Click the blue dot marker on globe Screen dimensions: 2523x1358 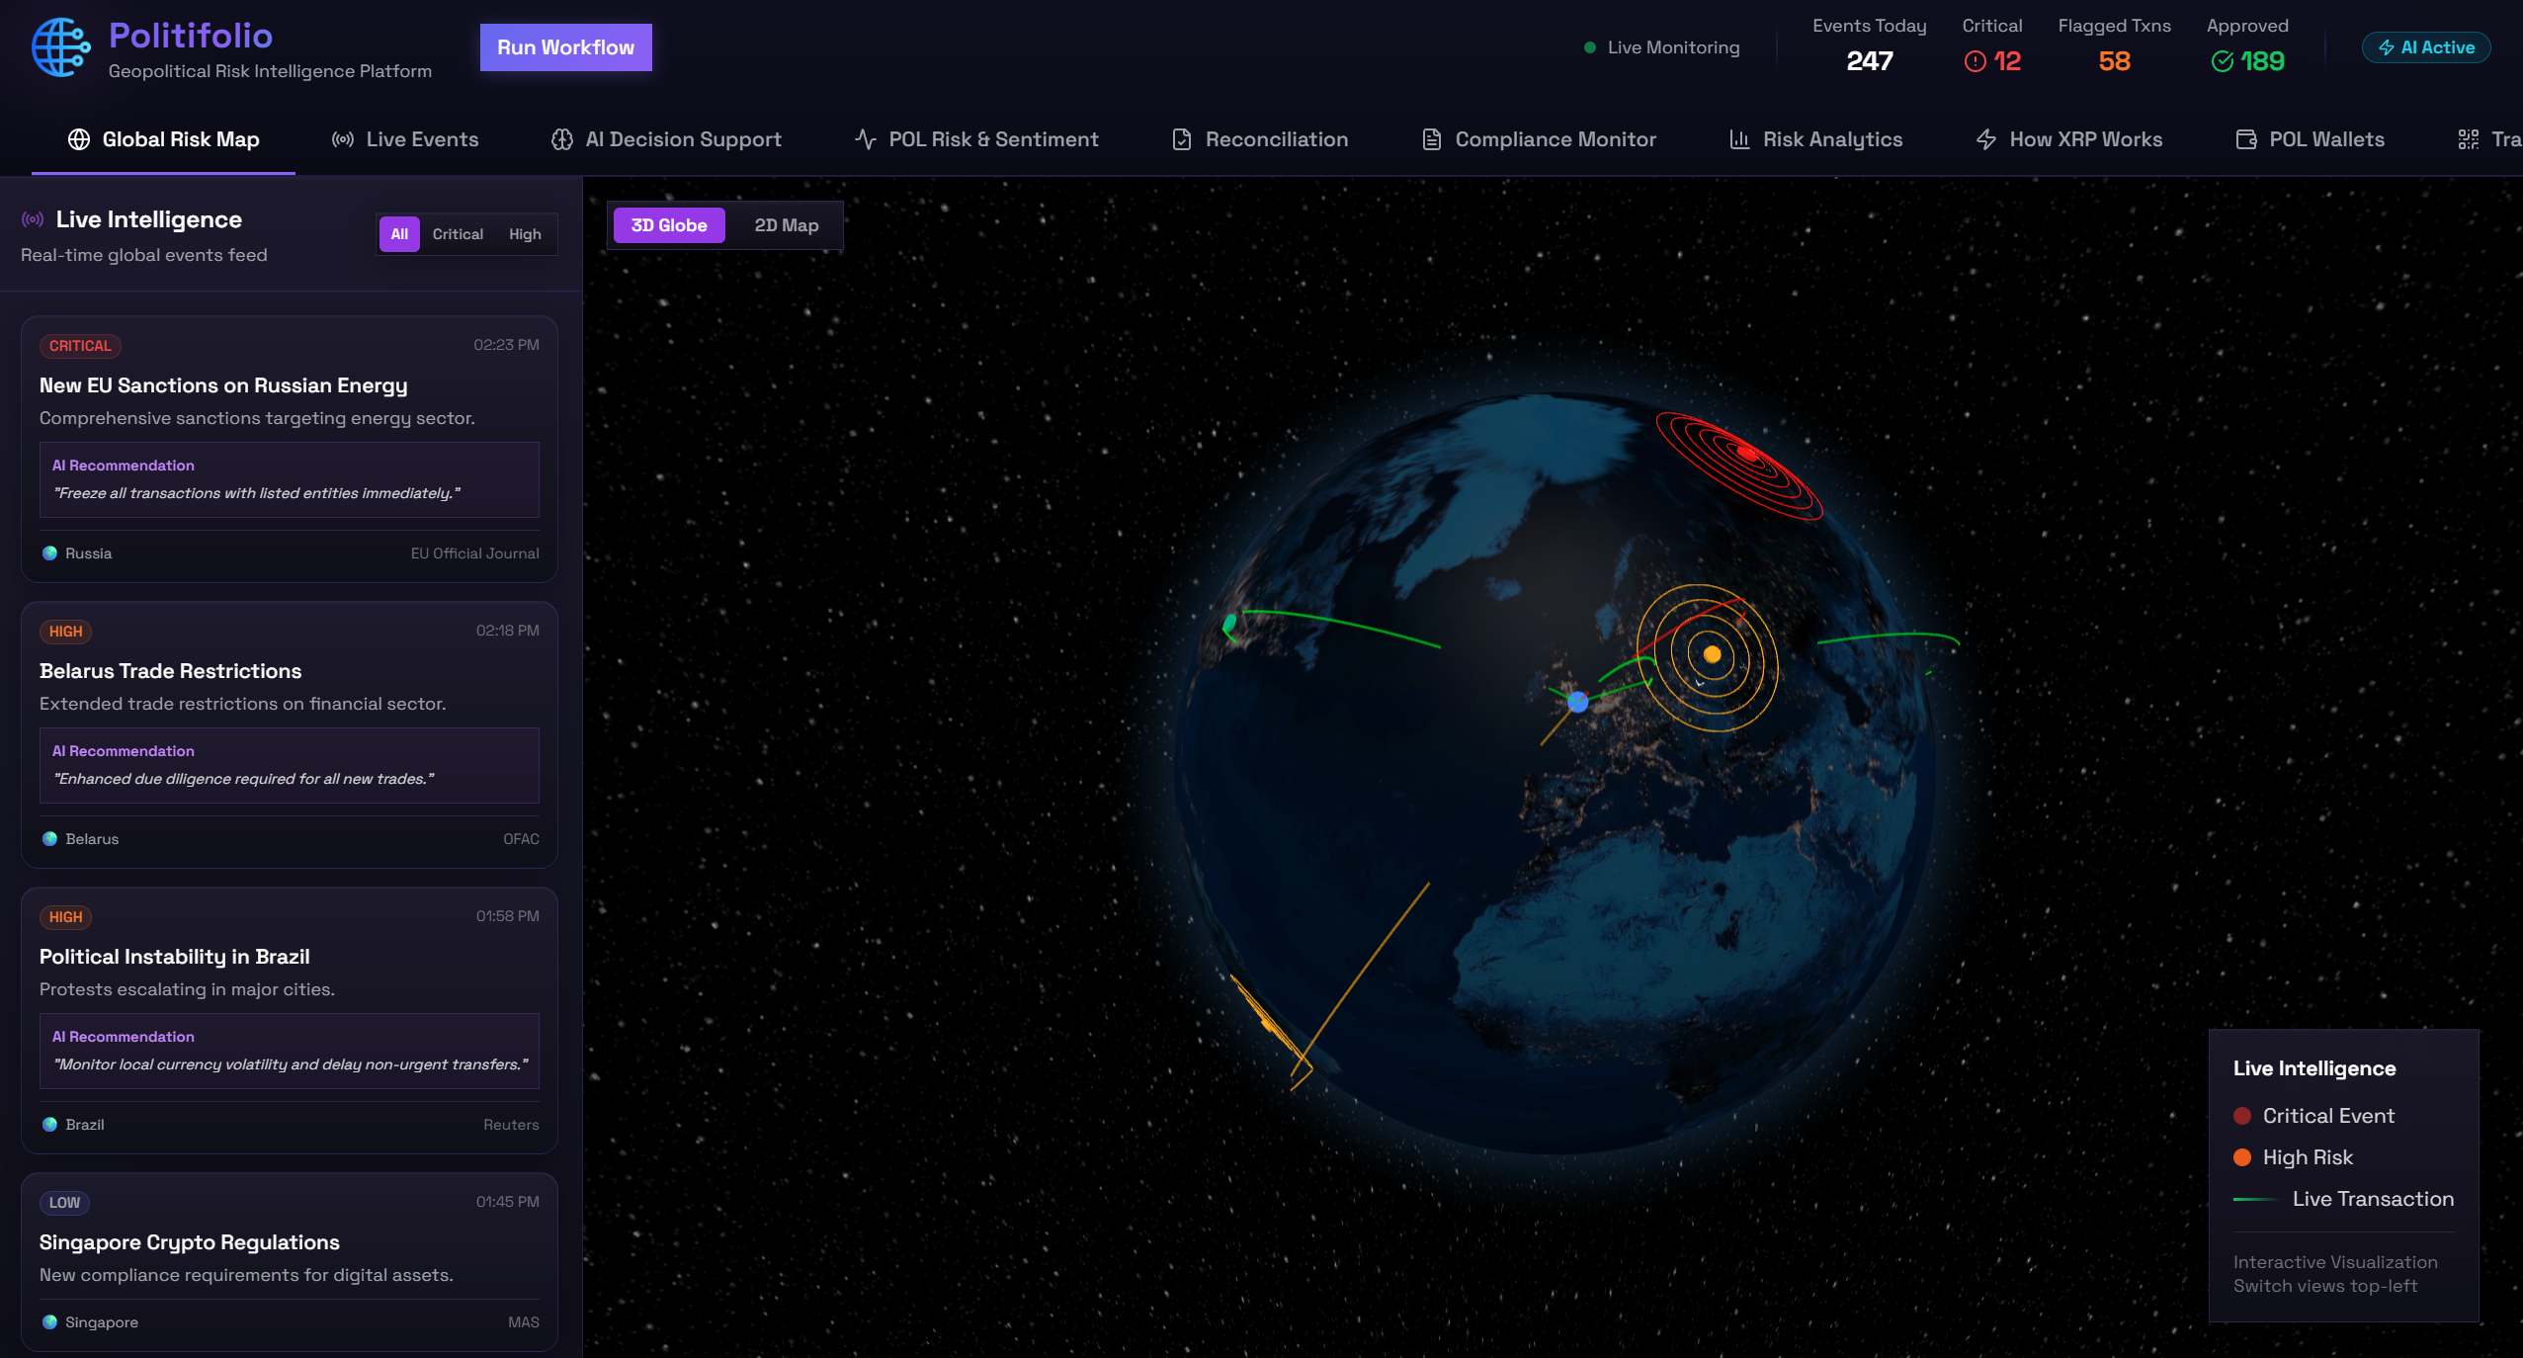point(1578,702)
